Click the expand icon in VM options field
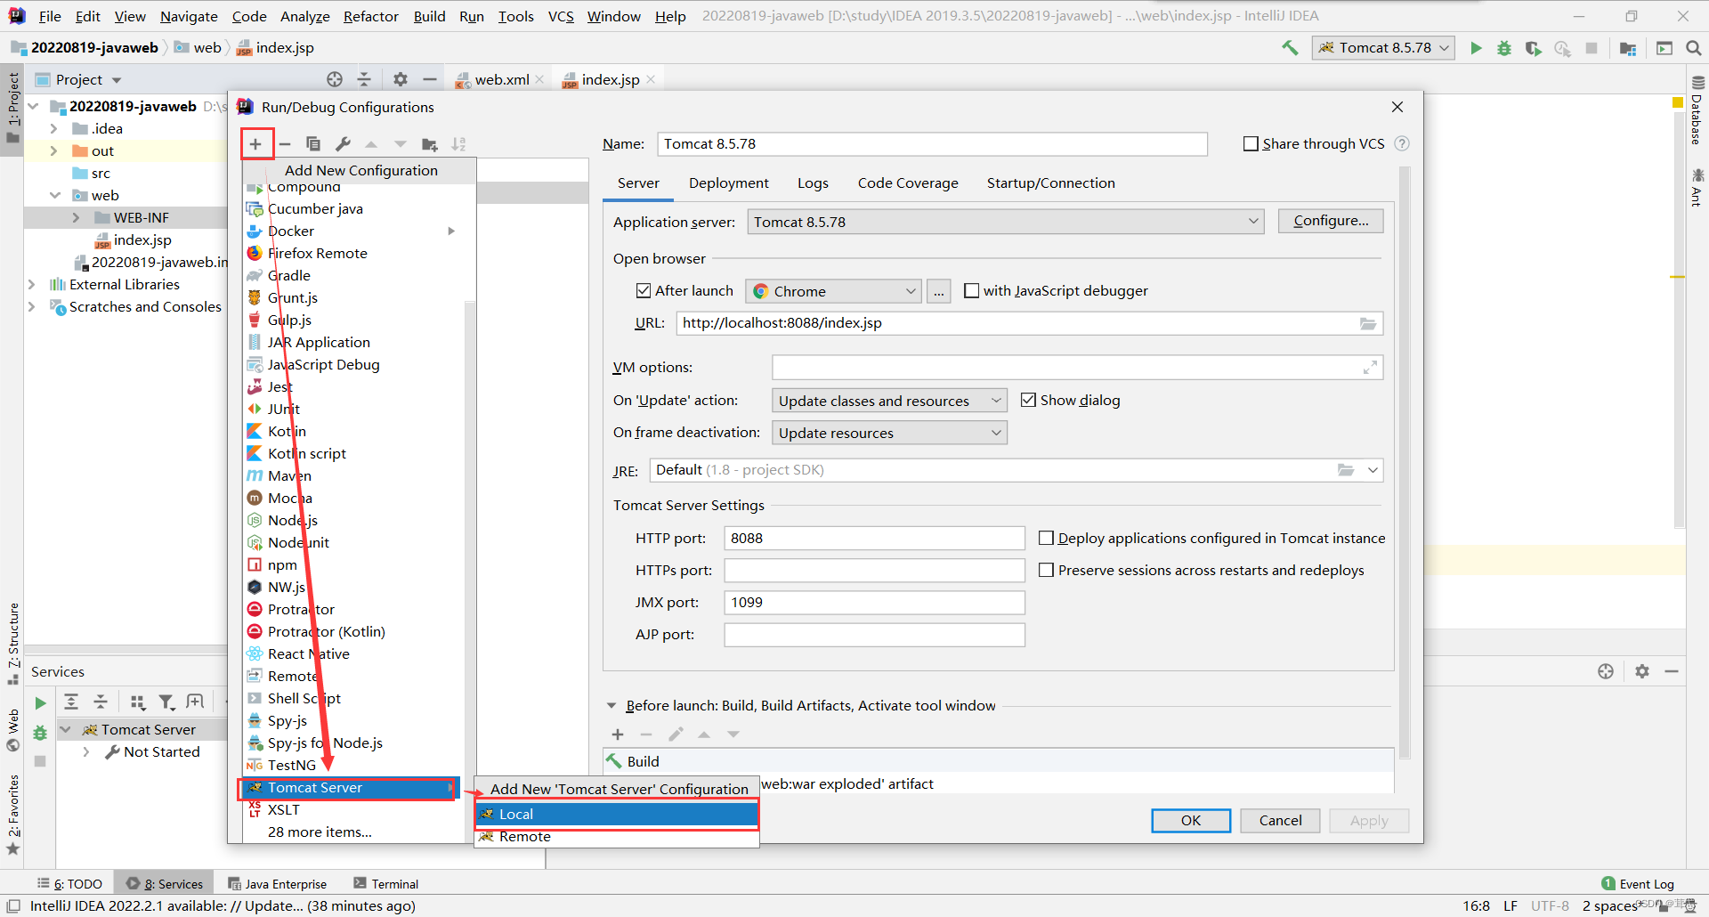Screen dimensions: 1709x917 click(1370, 367)
